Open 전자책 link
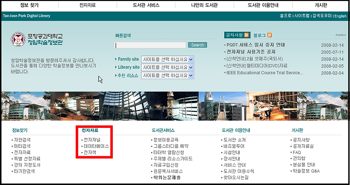This screenshot has height=185, width=350. coord(90,153)
